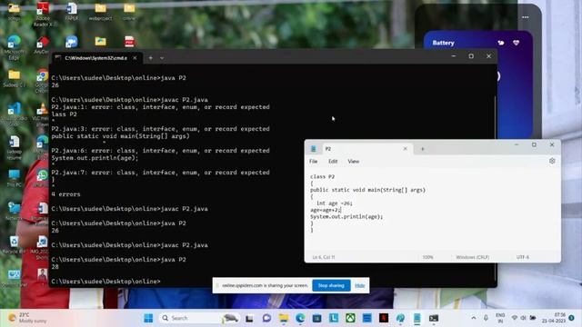Image resolution: width=582 pixels, height=327 pixels.
Task: Click 'class P2' line in Notepad
Action: point(322,176)
